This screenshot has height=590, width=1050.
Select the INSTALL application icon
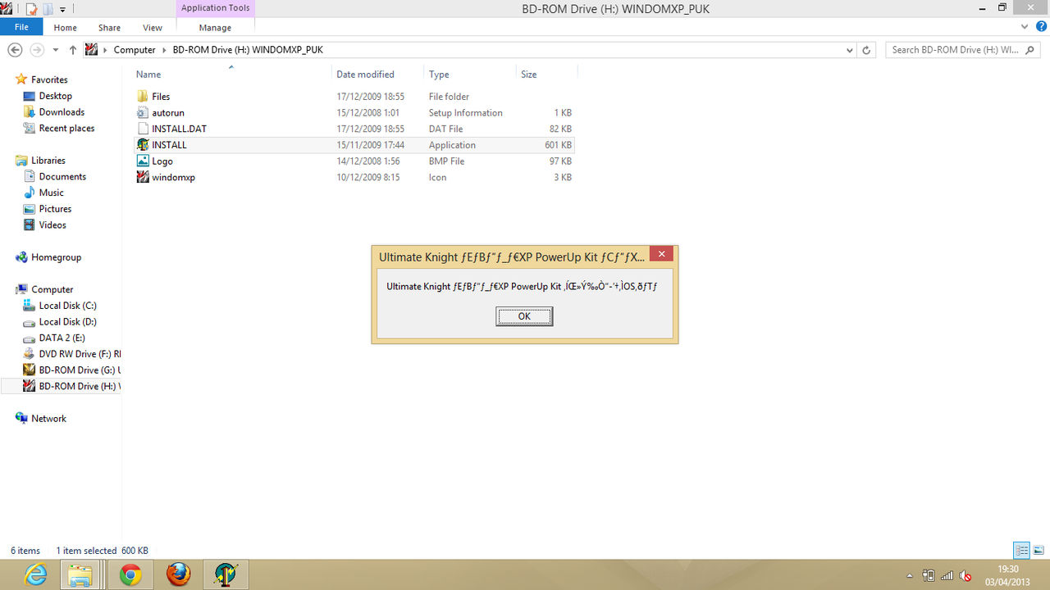(143, 145)
